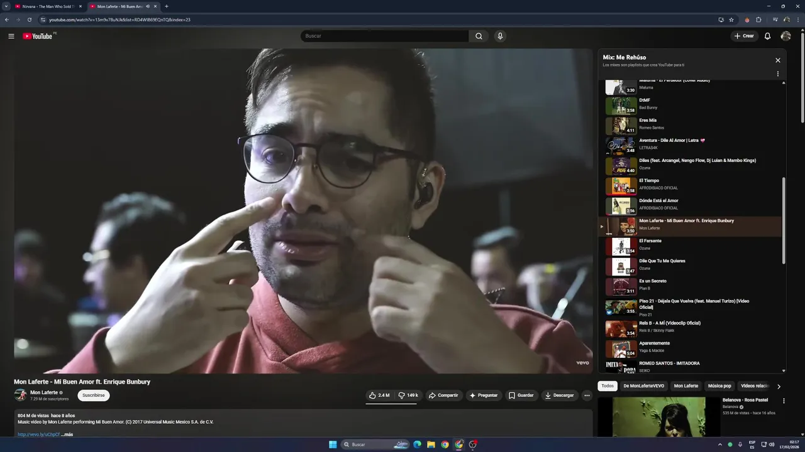
Task: Close the Mix: Me Rehúso playlist panel
Action: [778, 60]
